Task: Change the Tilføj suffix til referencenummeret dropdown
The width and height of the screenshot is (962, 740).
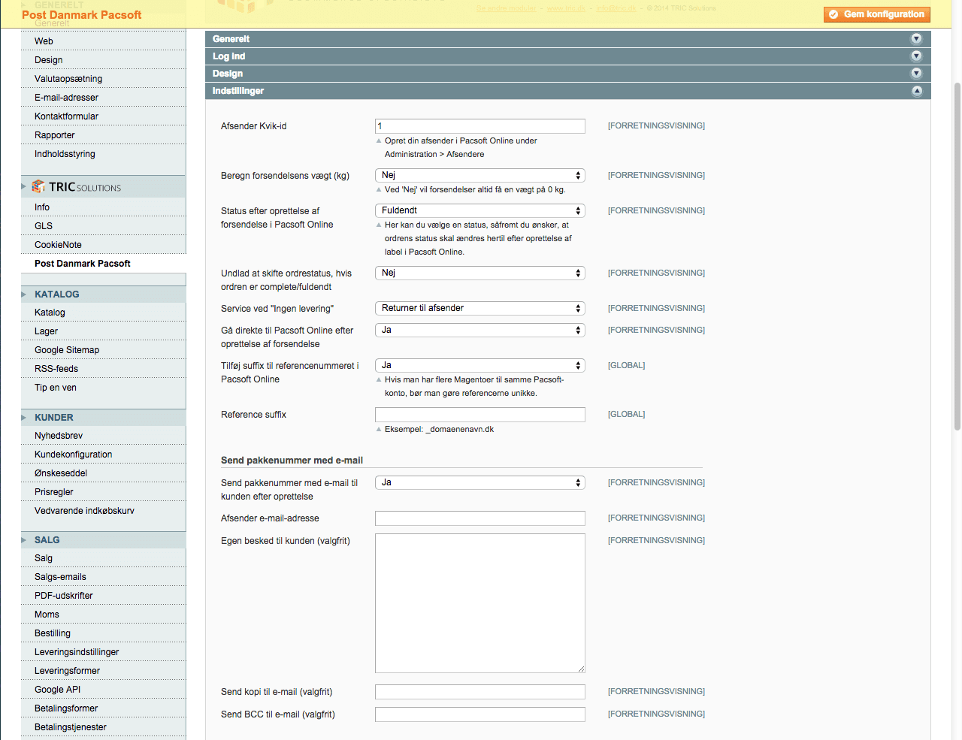Action: click(x=479, y=366)
